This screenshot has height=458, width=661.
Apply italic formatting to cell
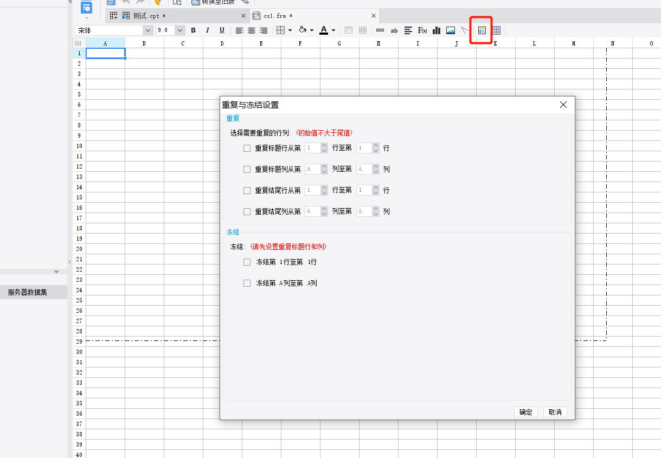207,30
